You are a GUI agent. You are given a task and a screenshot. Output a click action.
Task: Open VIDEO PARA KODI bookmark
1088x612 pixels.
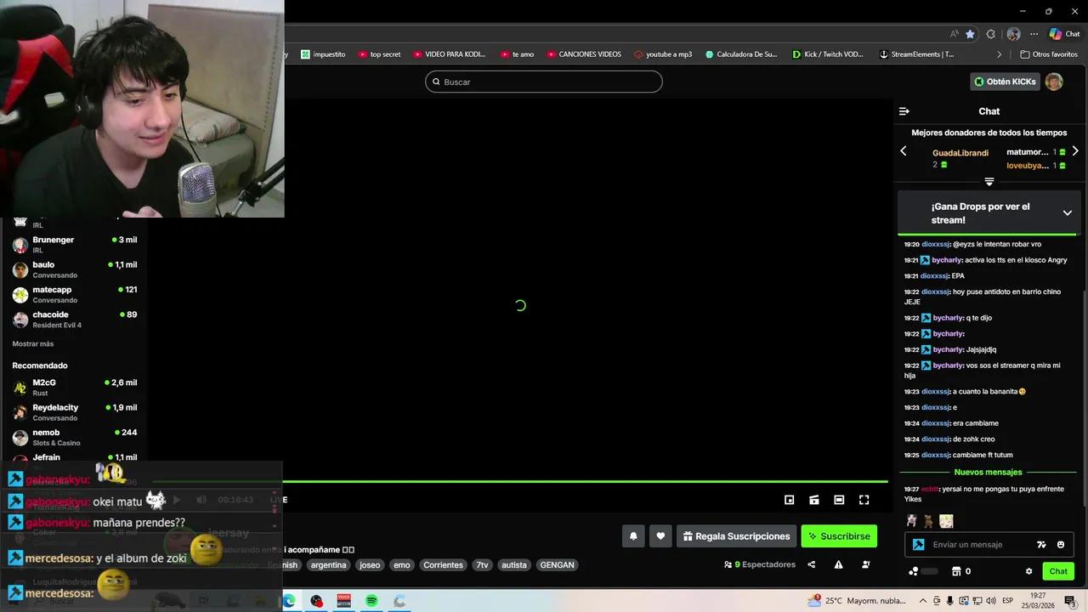[449, 54]
